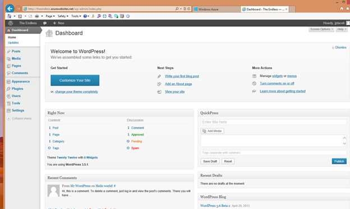This screenshot has height=209, width=350.
Task: Open Comments in the sidebar menu
Action: (20, 73)
